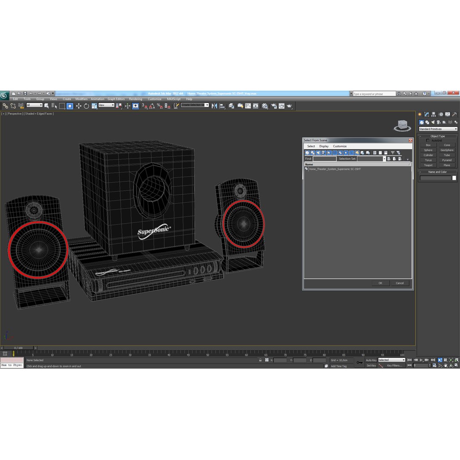460x460 pixels.
Task: Open the MAXScript menu
Action: [174, 99]
